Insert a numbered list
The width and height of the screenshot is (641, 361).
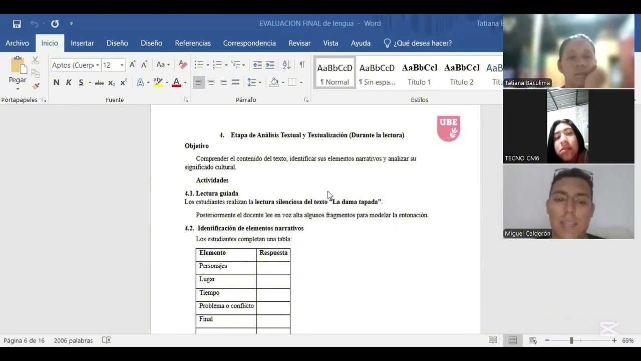point(217,65)
